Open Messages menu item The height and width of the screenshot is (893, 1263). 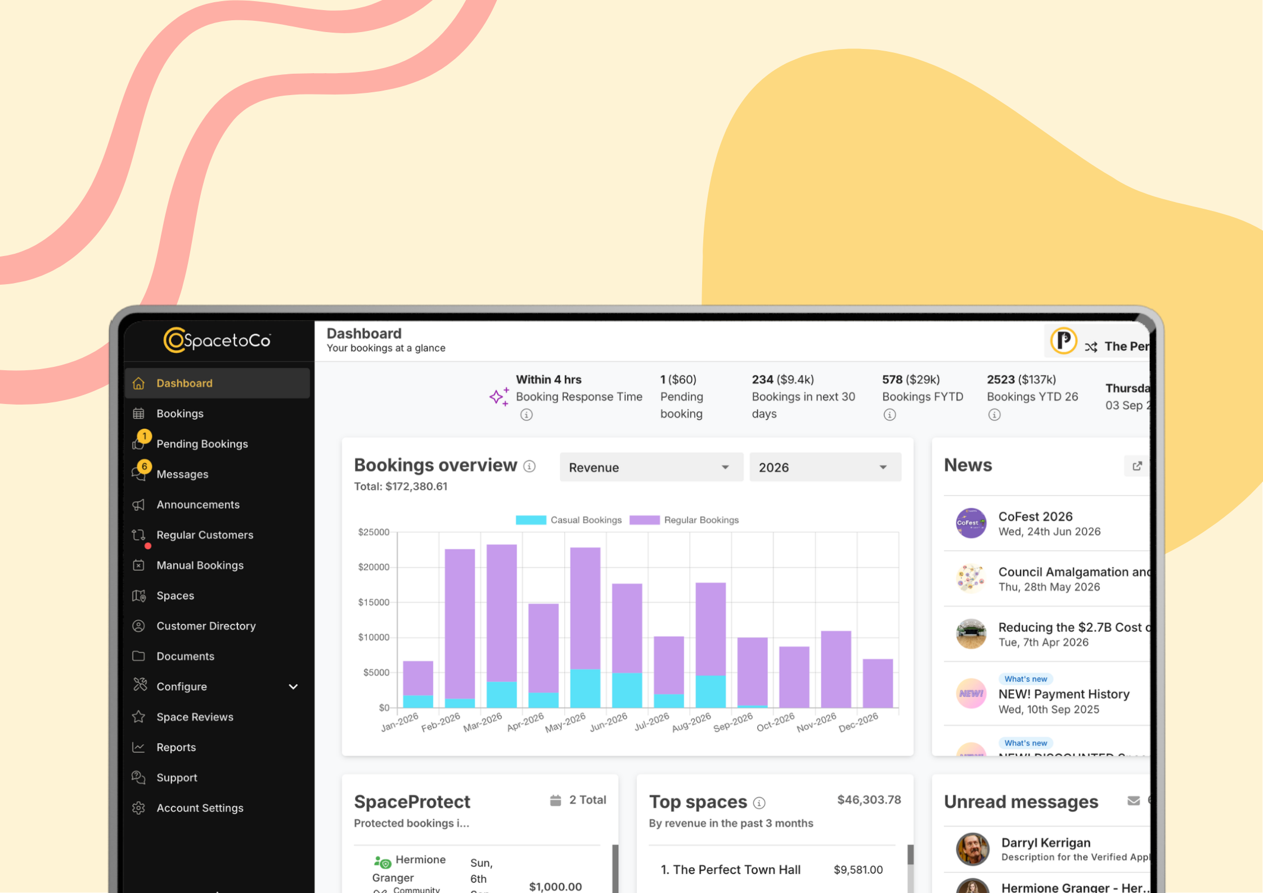coord(218,474)
